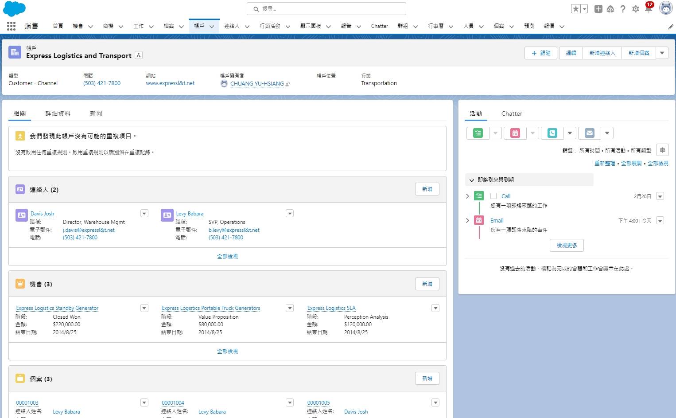The height and width of the screenshot is (418, 676).
Task: Click the Cases briefcase icon
Action: pyautogui.click(x=20, y=379)
